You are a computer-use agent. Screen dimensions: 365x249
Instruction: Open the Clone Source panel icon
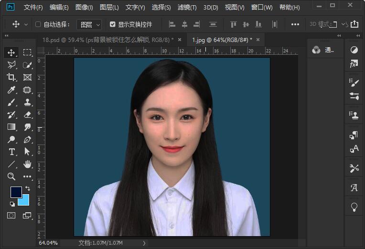(x=354, y=115)
